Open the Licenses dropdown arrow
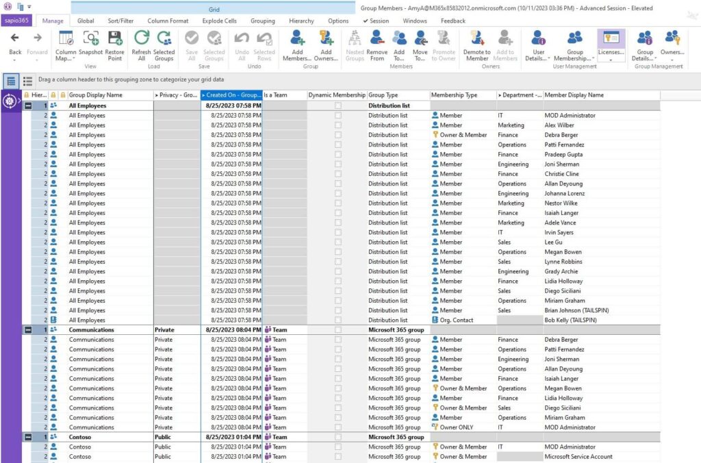This screenshot has height=463, width=701. tap(611, 60)
